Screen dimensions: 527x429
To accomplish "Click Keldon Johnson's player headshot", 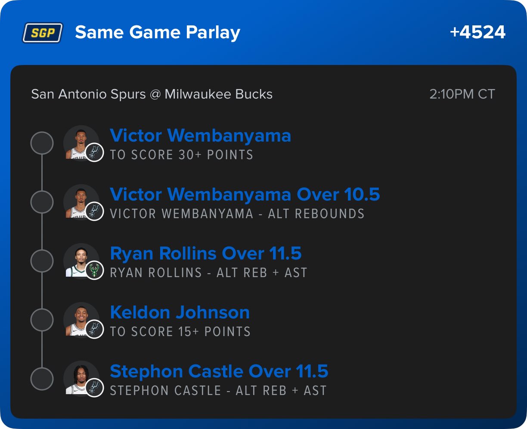I will click(x=79, y=319).
